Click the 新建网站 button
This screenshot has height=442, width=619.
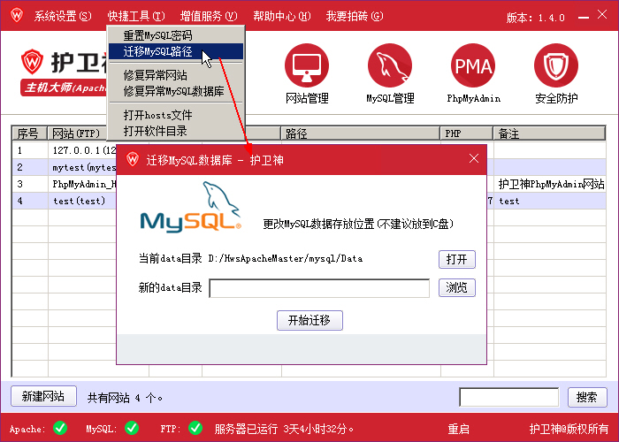(43, 396)
